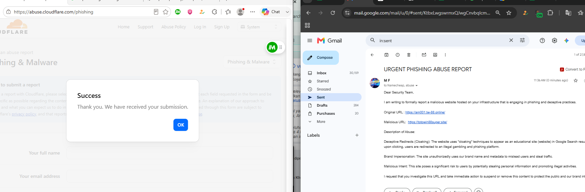
Task: Create new label with plus icon
Action: pos(357,135)
